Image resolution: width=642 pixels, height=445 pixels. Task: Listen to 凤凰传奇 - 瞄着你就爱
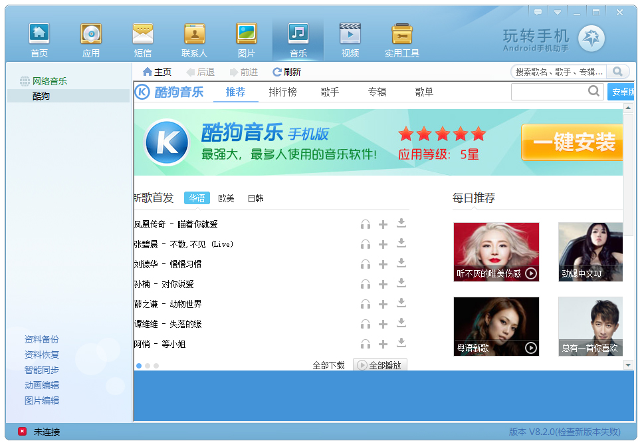[366, 224]
